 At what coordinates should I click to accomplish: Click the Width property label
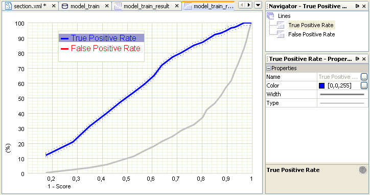pyautogui.click(x=273, y=94)
